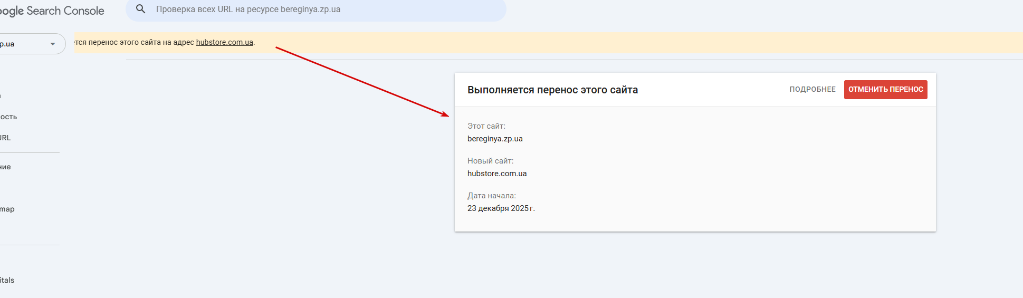
Task: Select hubstore.com.ua new site value
Action: click(497, 174)
